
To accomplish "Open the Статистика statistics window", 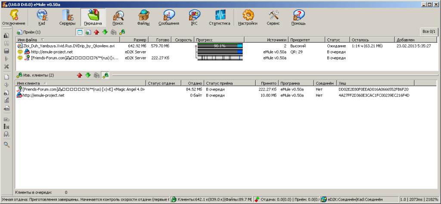I will 219,18.
